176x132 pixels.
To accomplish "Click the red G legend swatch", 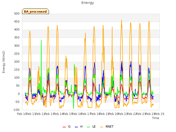I will coord(64,127).
